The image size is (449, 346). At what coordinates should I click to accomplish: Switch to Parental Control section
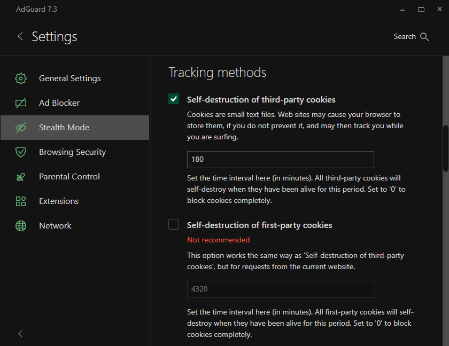(69, 177)
